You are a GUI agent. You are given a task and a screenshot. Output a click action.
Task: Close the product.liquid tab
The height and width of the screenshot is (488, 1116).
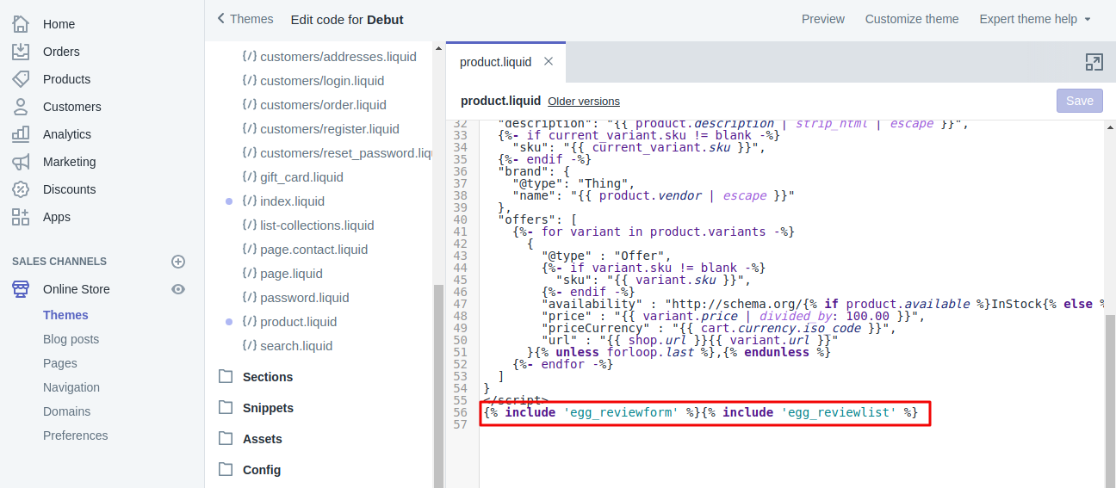[549, 62]
